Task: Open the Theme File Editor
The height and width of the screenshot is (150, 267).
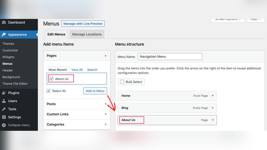Action: [15, 84]
